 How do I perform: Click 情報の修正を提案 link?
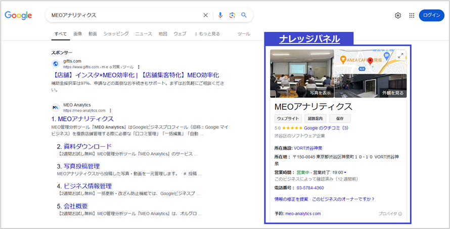point(291,199)
